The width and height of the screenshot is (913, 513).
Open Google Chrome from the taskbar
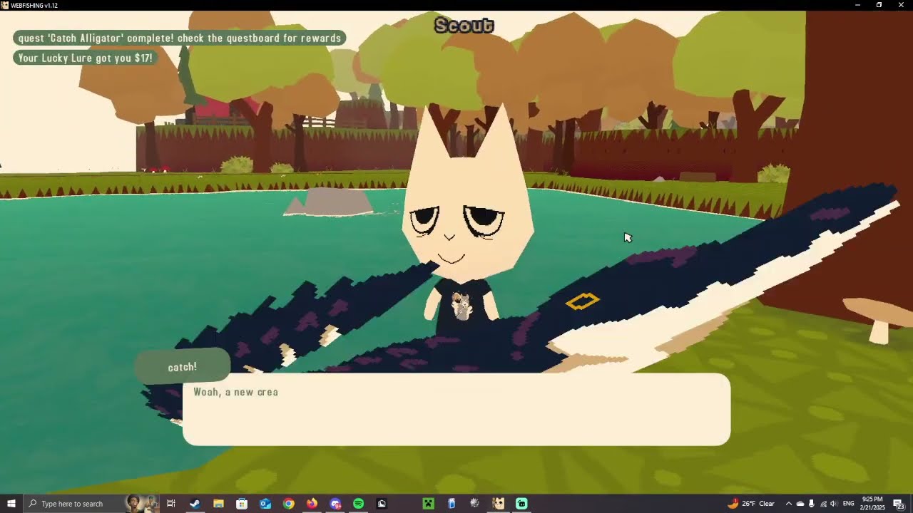288,504
